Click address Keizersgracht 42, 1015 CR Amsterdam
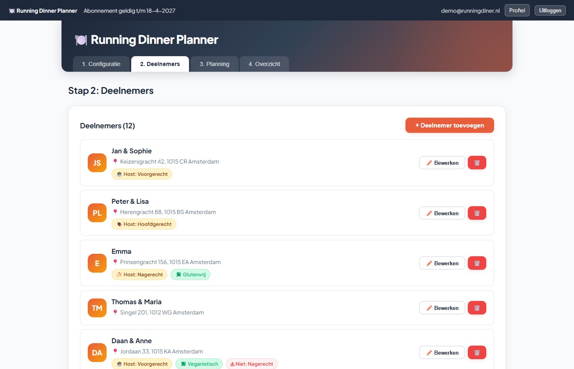574x369 pixels. (170, 162)
